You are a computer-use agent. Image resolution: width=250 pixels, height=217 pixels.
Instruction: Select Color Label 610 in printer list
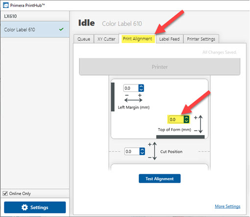coord(35,29)
